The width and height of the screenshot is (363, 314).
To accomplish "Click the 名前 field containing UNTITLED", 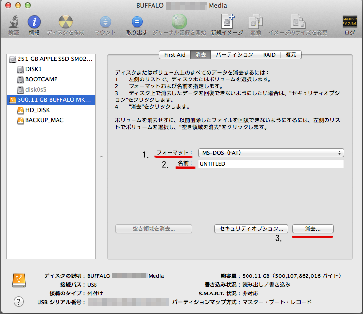I will tap(271, 164).
